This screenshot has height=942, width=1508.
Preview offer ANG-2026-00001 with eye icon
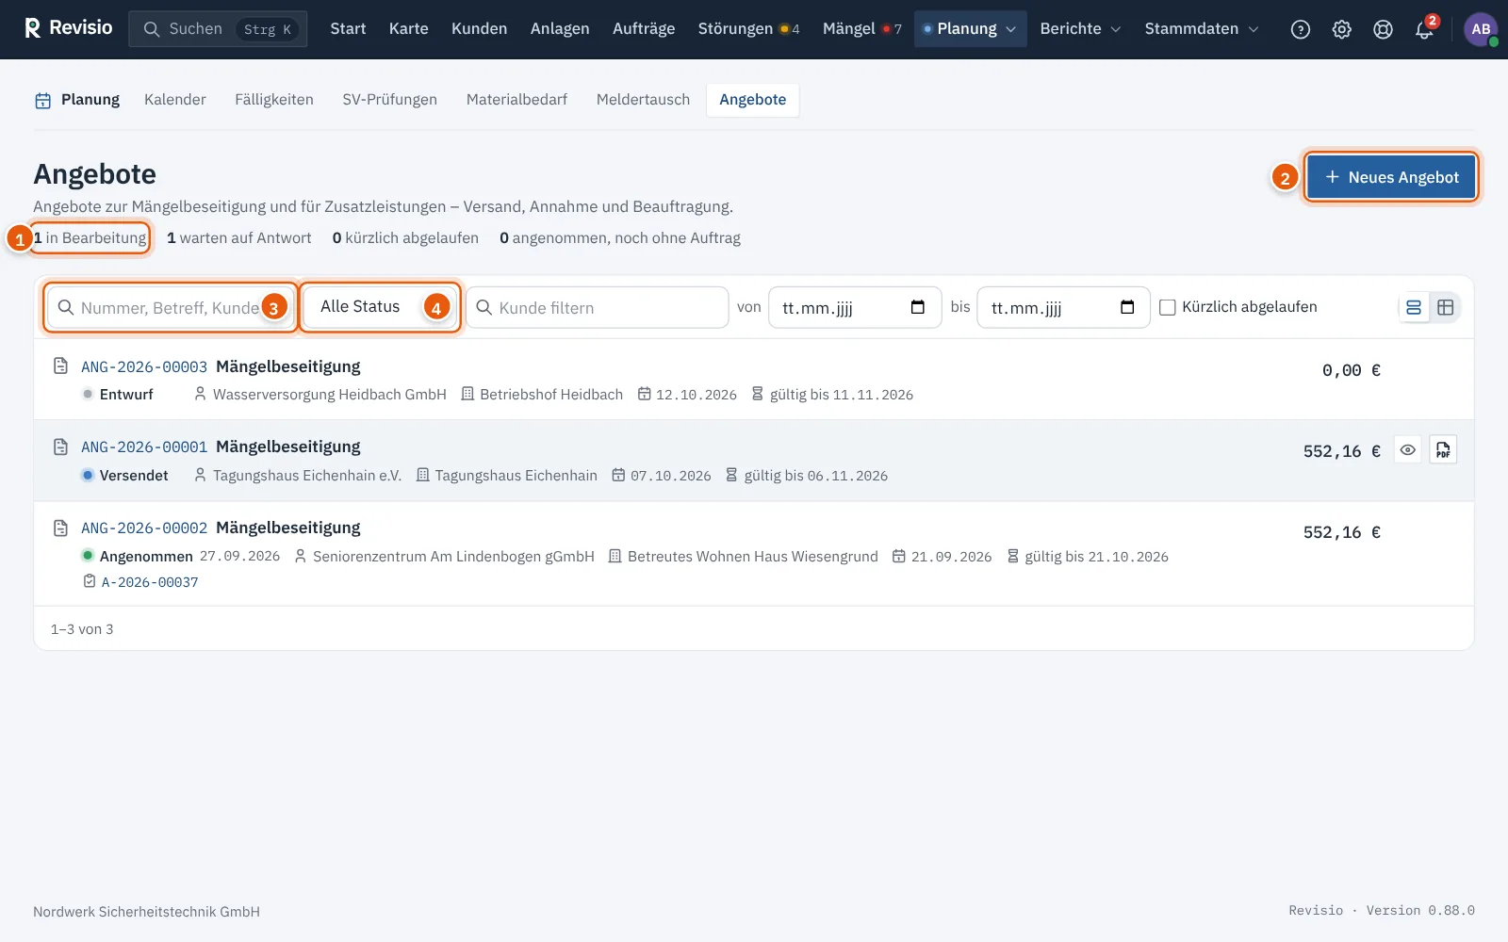point(1407,450)
